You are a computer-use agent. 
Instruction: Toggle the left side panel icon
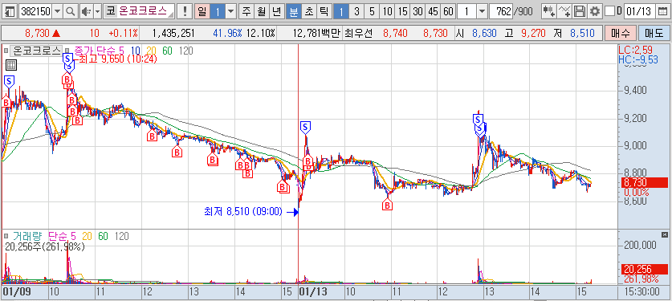(x=10, y=11)
